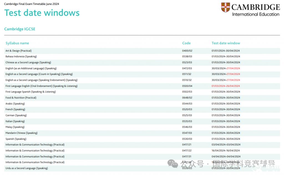Click the First Language English red date window
This screenshot has height=175, width=284.
point(226,86)
